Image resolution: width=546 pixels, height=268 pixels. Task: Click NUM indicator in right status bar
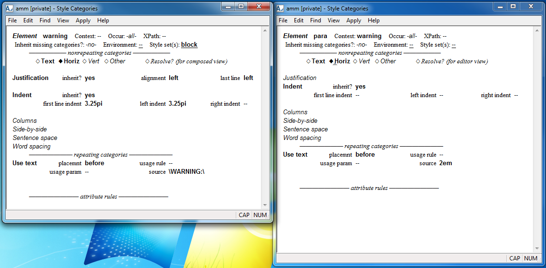531,258
